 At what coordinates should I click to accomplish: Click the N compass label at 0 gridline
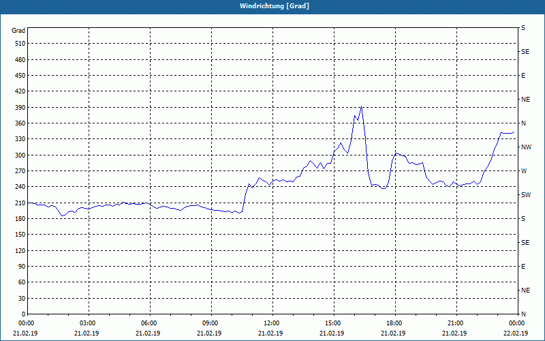click(523, 314)
